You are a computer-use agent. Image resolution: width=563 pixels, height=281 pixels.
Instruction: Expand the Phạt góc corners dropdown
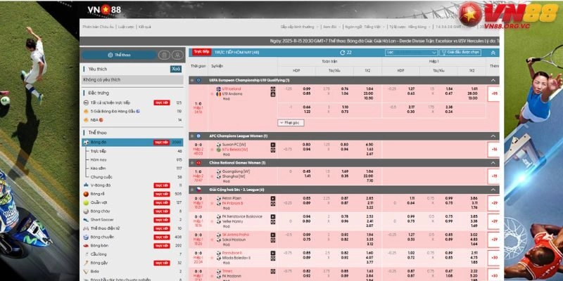pyautogui.click(x=291, y=123)
